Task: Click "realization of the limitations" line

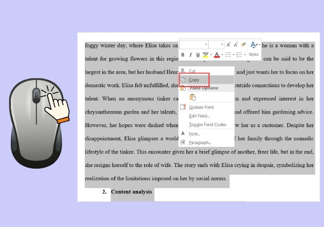Action: (x=118, y=178)
